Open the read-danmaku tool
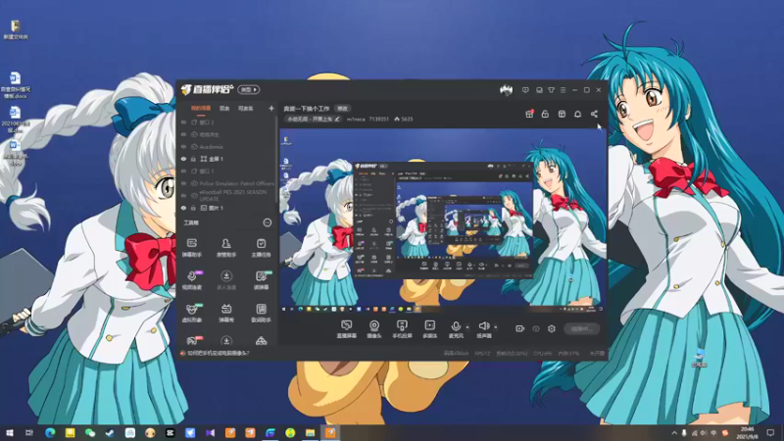Image resolution: width=784 pixels, height=441 pixels. tap(261, 280)
